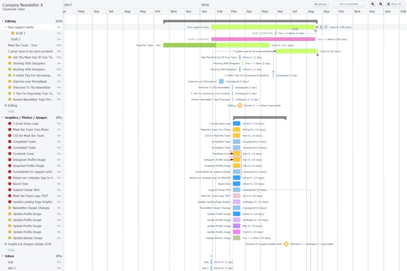Zoom out the Gantt timeline

click(381, 4)
